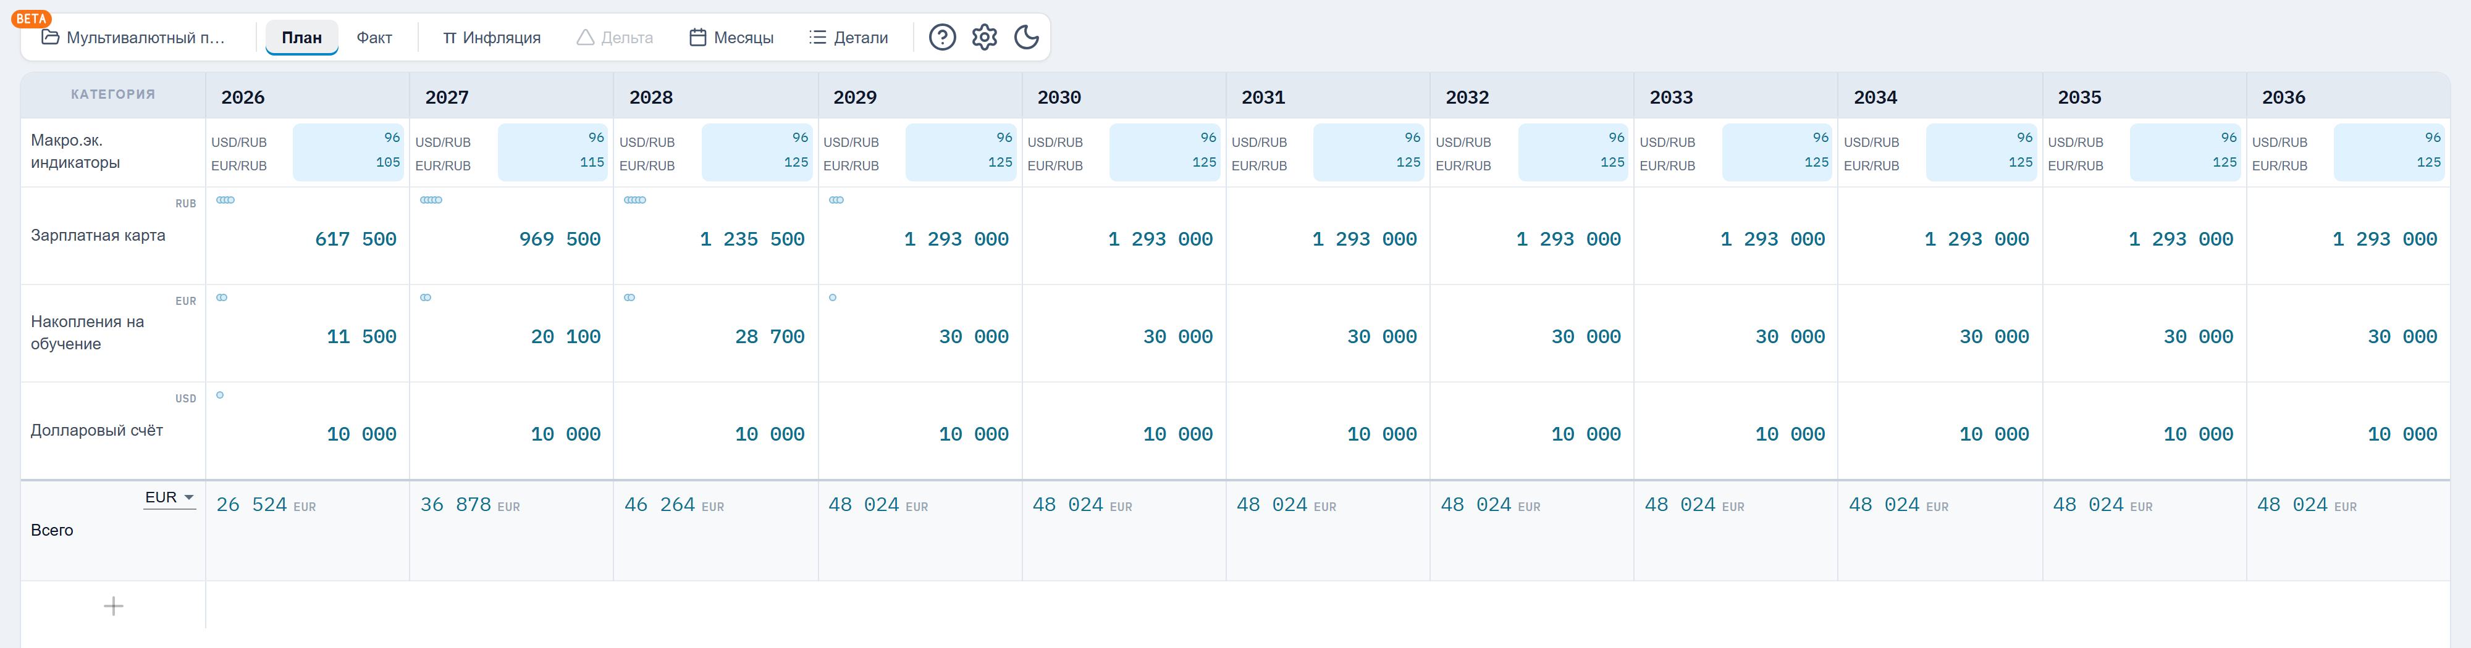Screen dimensions: 2471x648
Task: Switch to dark mode moon icon
Action: [1026, 38]
